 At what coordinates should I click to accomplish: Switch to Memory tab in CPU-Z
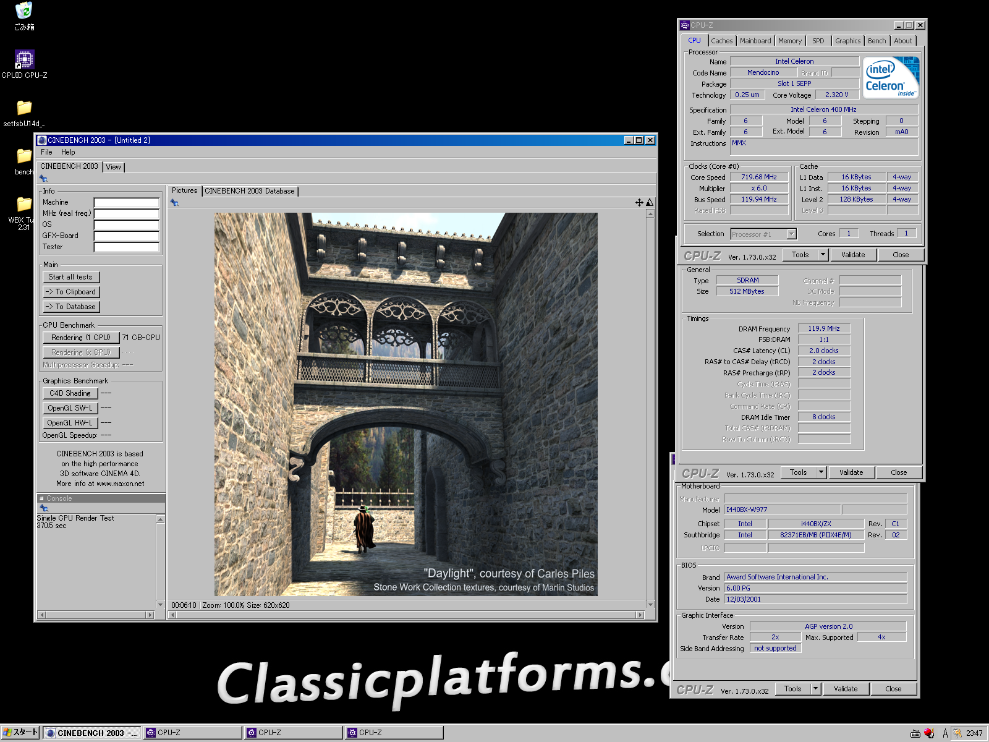tap(790, 41)
